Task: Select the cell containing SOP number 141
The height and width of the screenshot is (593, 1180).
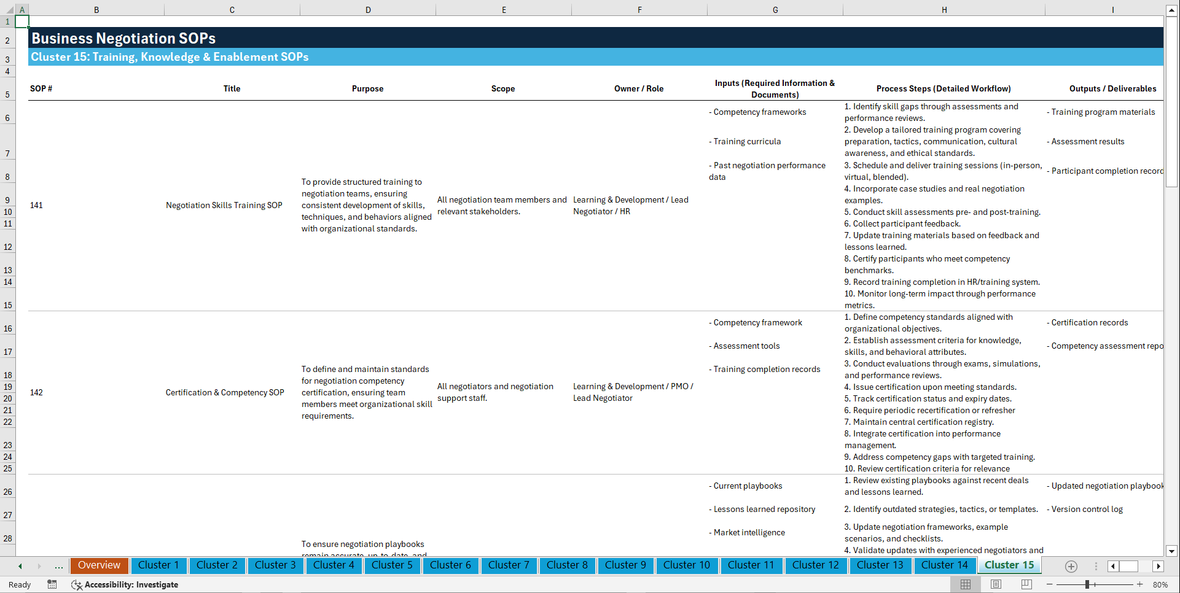Action: [x=36, y=205]
